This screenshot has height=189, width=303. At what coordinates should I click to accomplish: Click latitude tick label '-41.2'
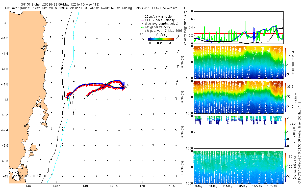tap(4, 38)
